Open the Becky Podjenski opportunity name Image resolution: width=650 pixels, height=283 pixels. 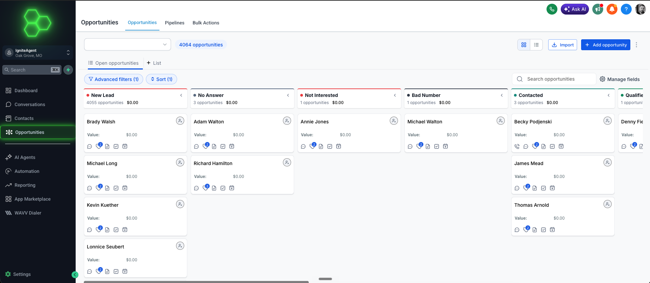[x=533, y=122]
